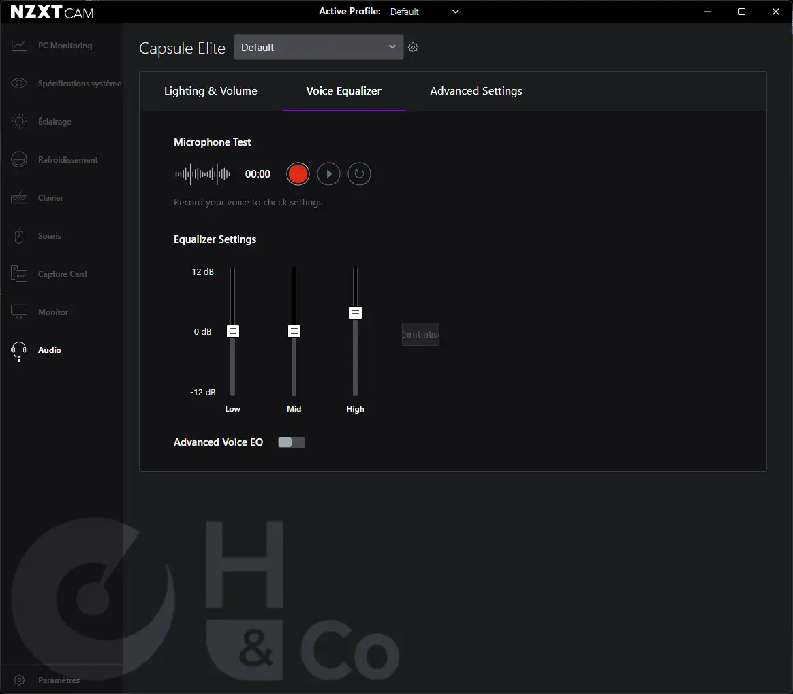This screenshot has height=694, width=793.
Task: Open the Clavier section
Action: pyautogui.click(x=50, y=198)
